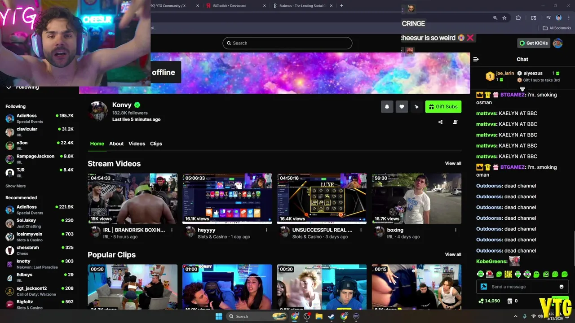Click KobeGreens' image in chat
This screenshot has width=575, height=323.
tap(514, 261)
